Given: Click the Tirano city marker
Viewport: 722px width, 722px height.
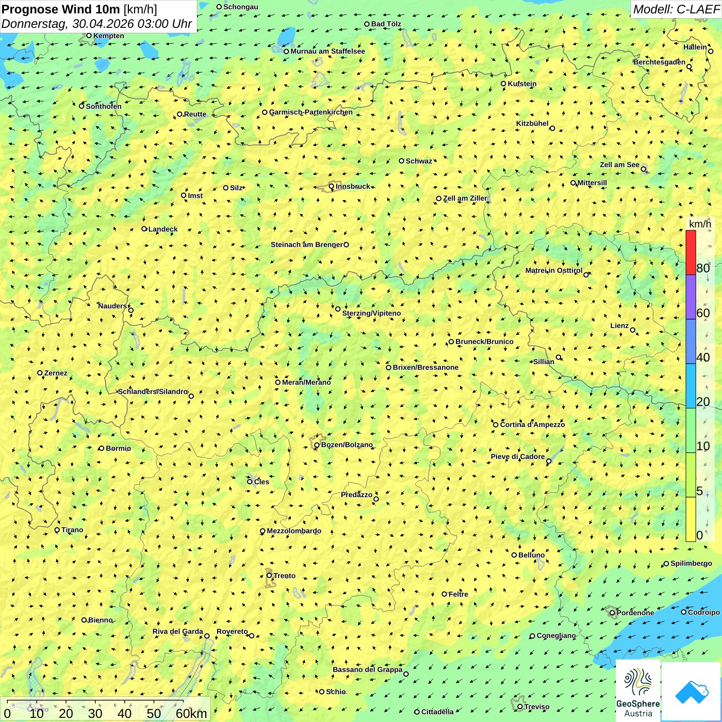Looking at the screenshot, I should pos(57,530).
